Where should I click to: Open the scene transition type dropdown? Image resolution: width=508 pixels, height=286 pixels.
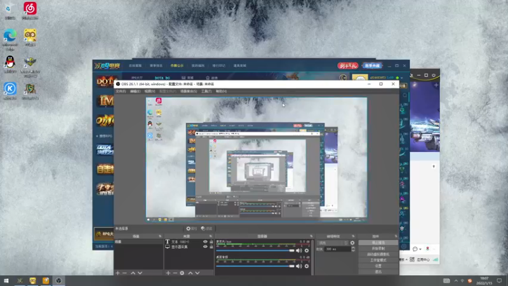coord(332,243)
